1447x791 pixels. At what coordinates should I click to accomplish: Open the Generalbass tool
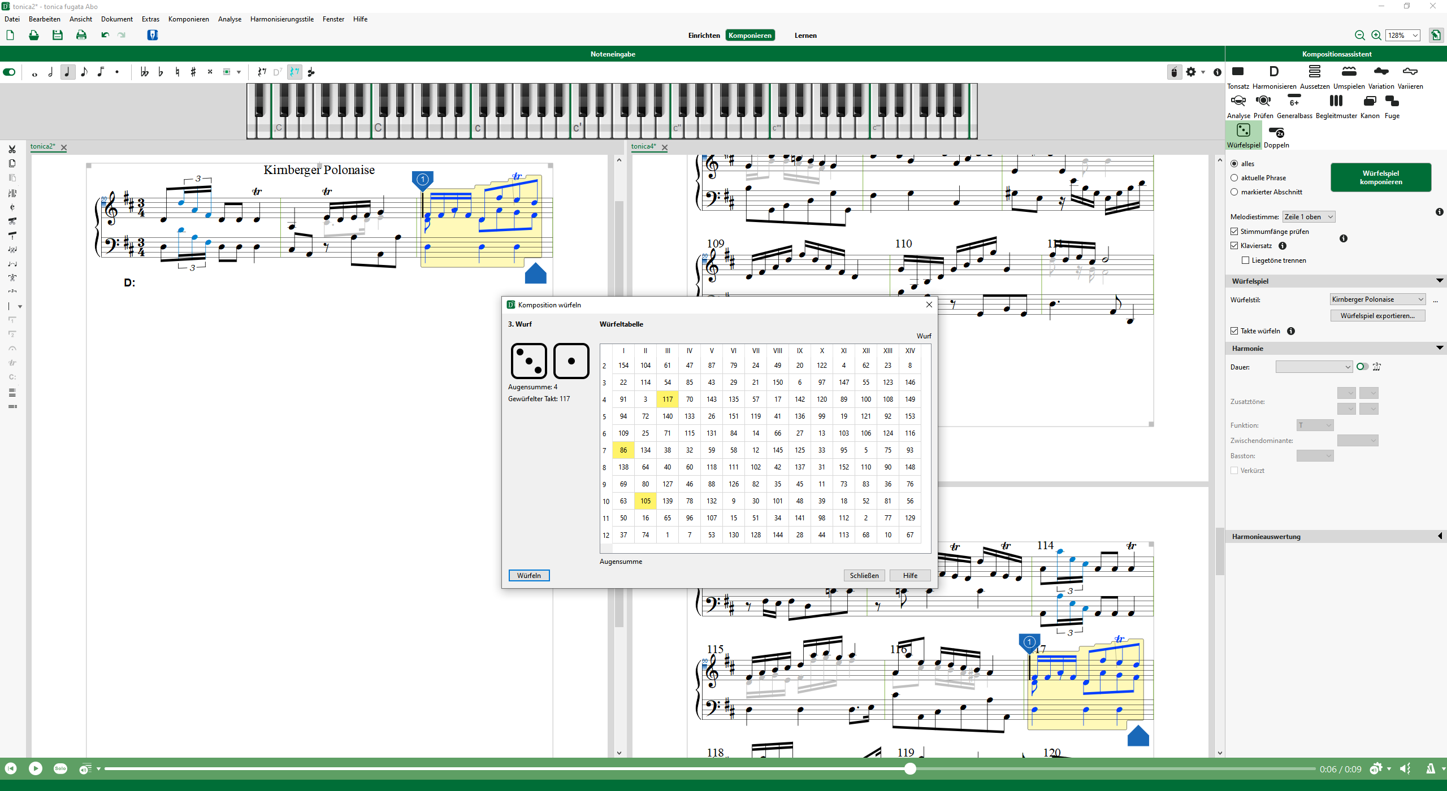pyautogui.click(x=1294, y=107)
